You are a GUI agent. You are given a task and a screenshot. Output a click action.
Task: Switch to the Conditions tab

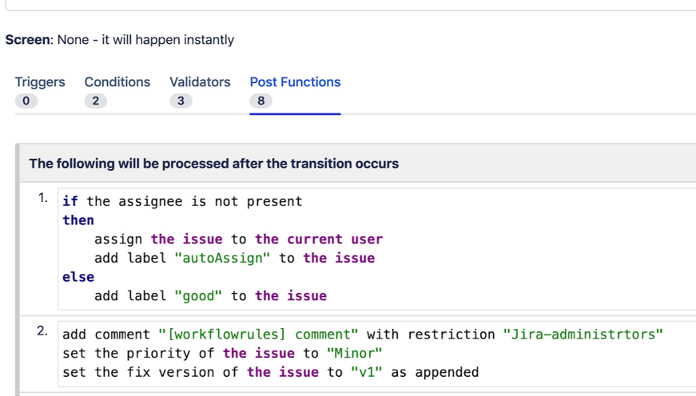(x=117, y=82)
